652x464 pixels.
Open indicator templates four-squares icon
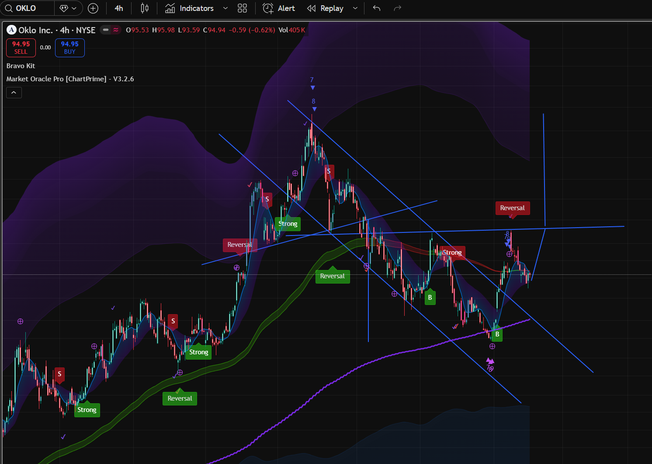point(242,8)
